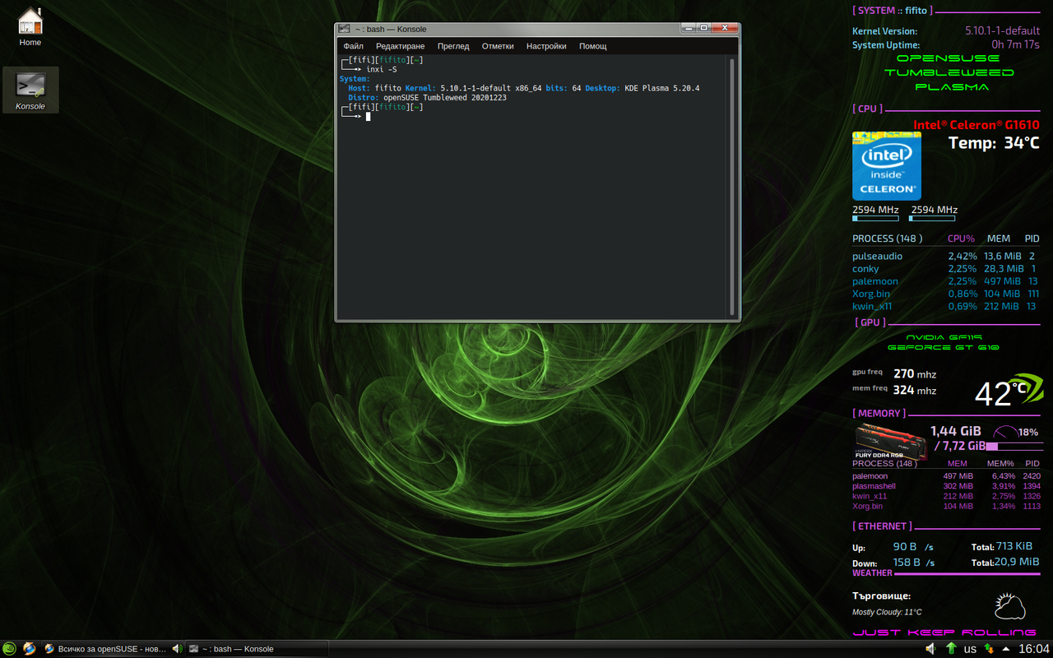Open the Настройки menu in Konsole

tap(546, 46)
